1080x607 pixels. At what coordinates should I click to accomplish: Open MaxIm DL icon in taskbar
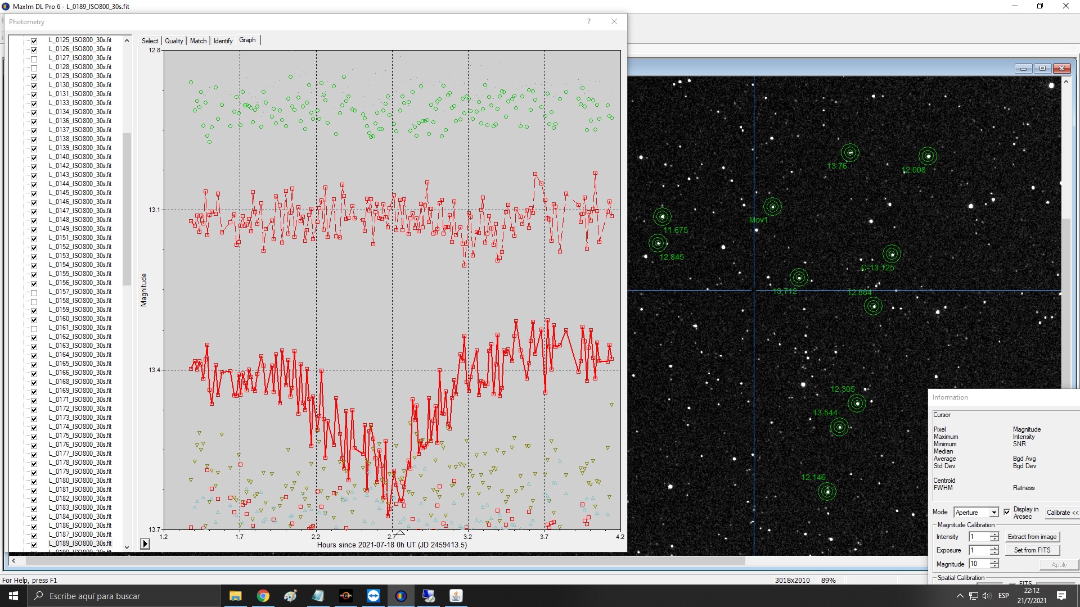pos(401,596)
